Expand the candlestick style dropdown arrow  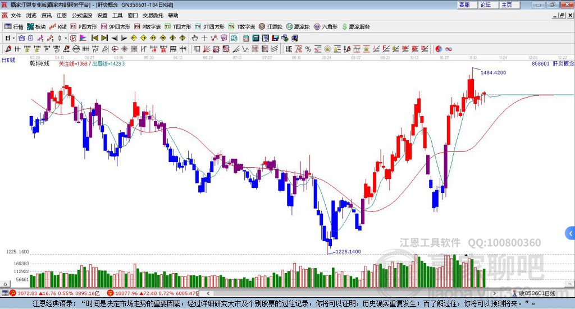point(66,38)
